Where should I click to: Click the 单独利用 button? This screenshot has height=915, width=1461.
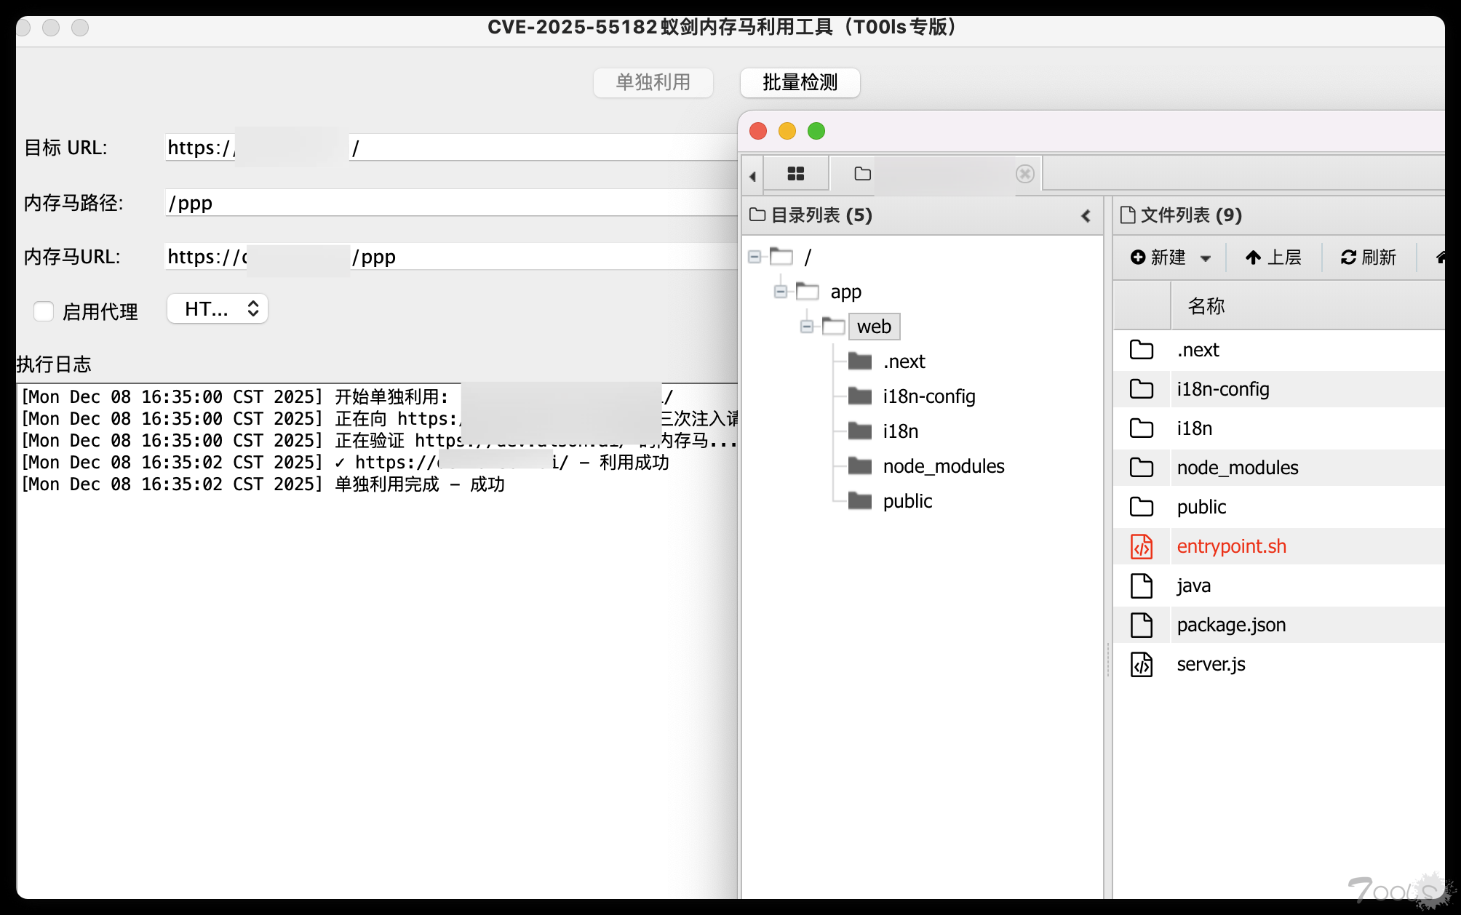click(653, 83)
